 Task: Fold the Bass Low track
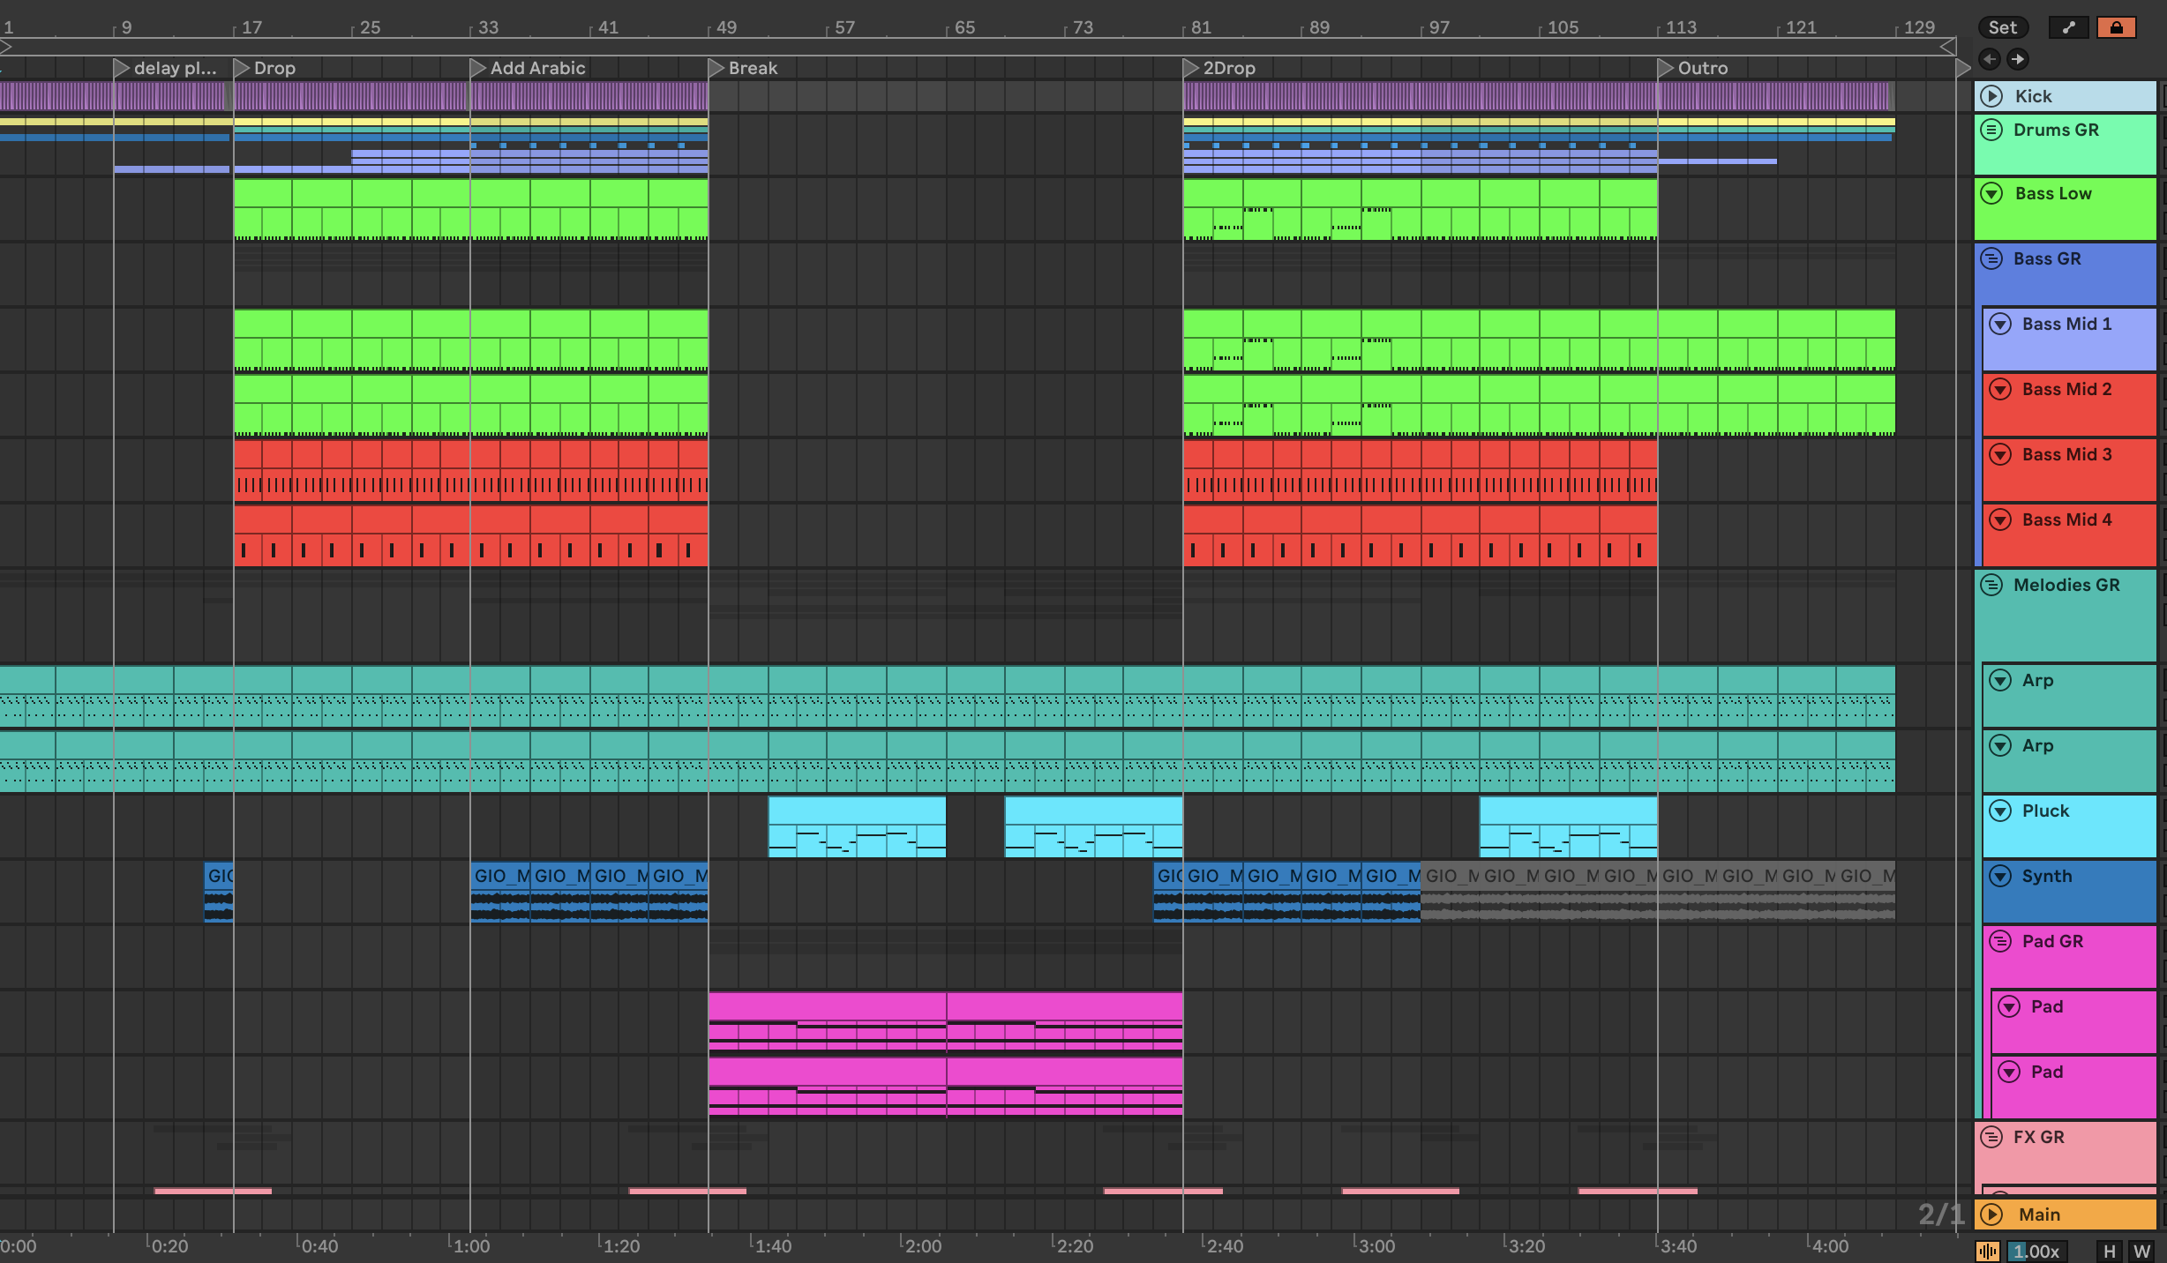click(1991, 193)
